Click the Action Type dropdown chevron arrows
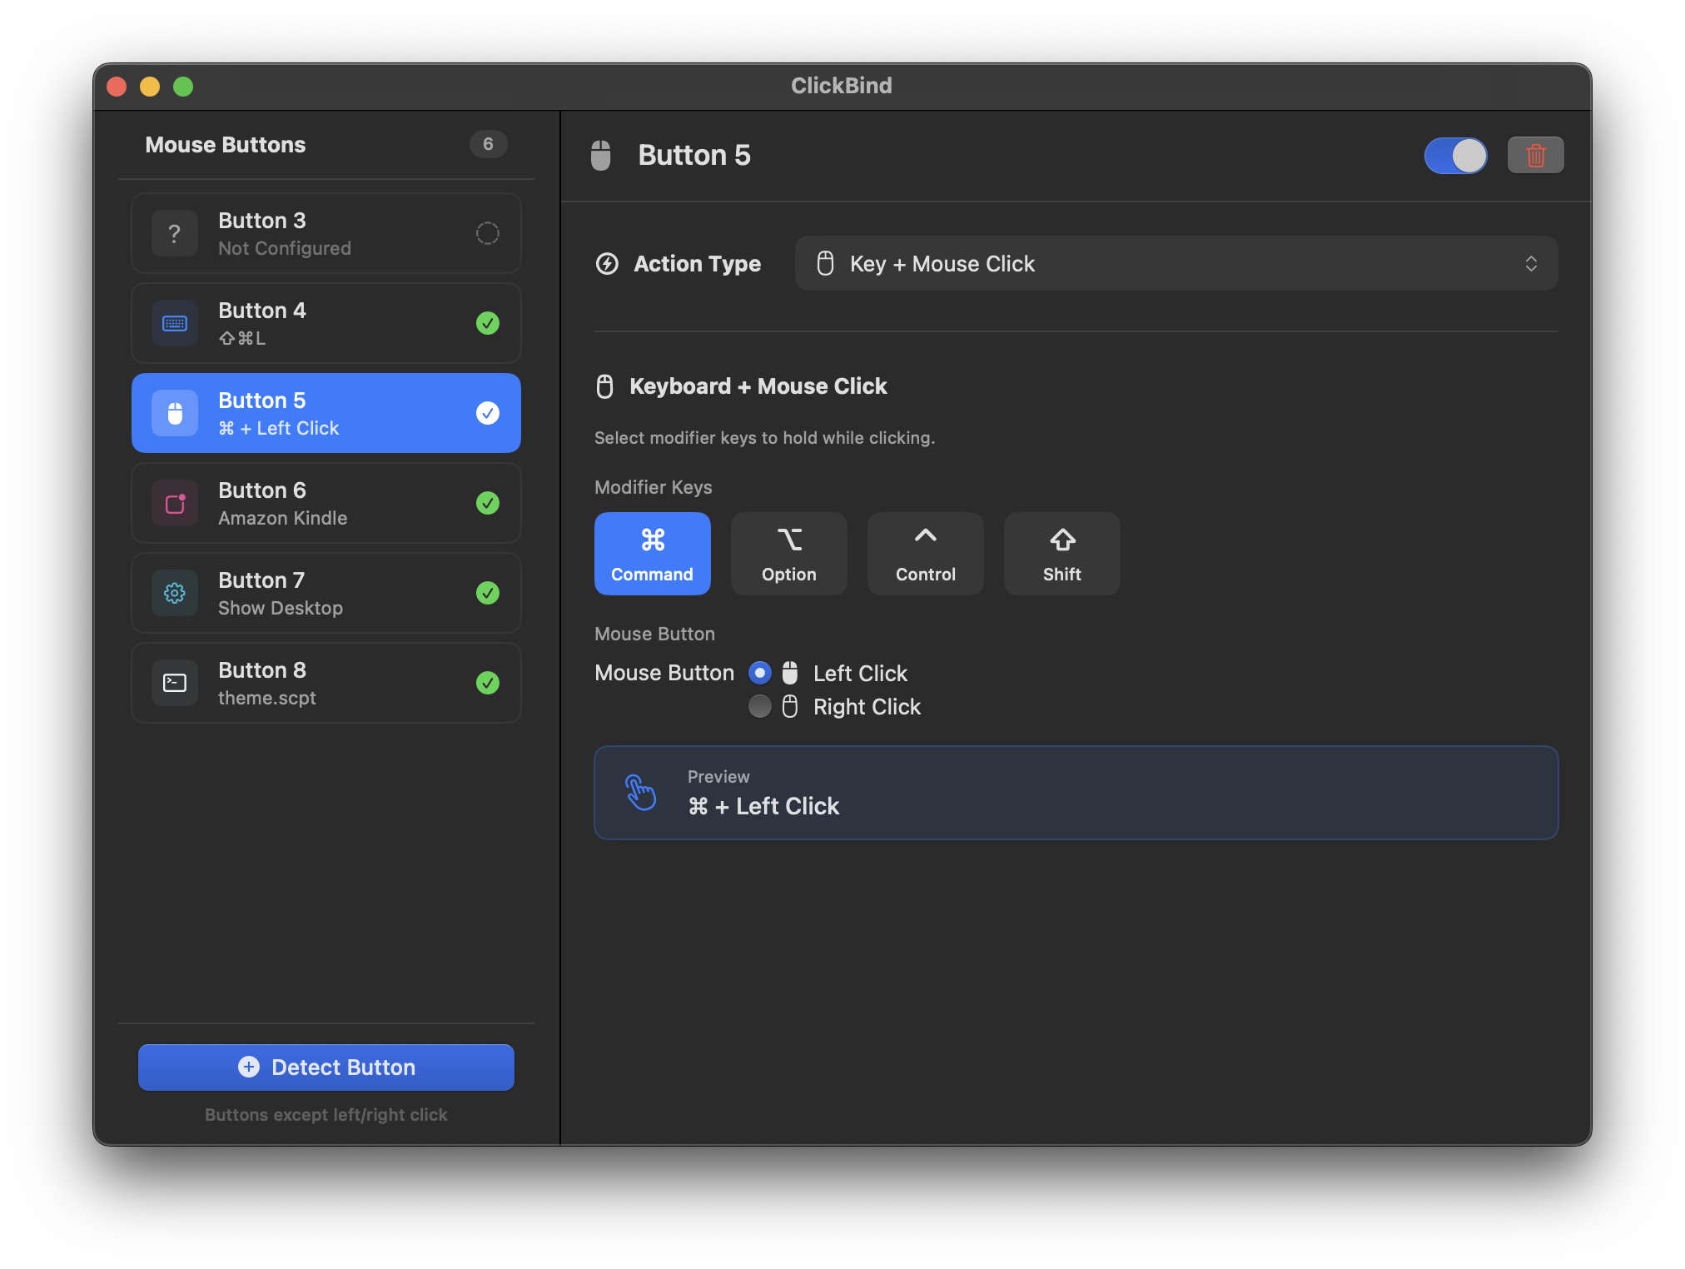Image resolution: width=1685 pixels, height=1269 pixels. pos(1530,264)
